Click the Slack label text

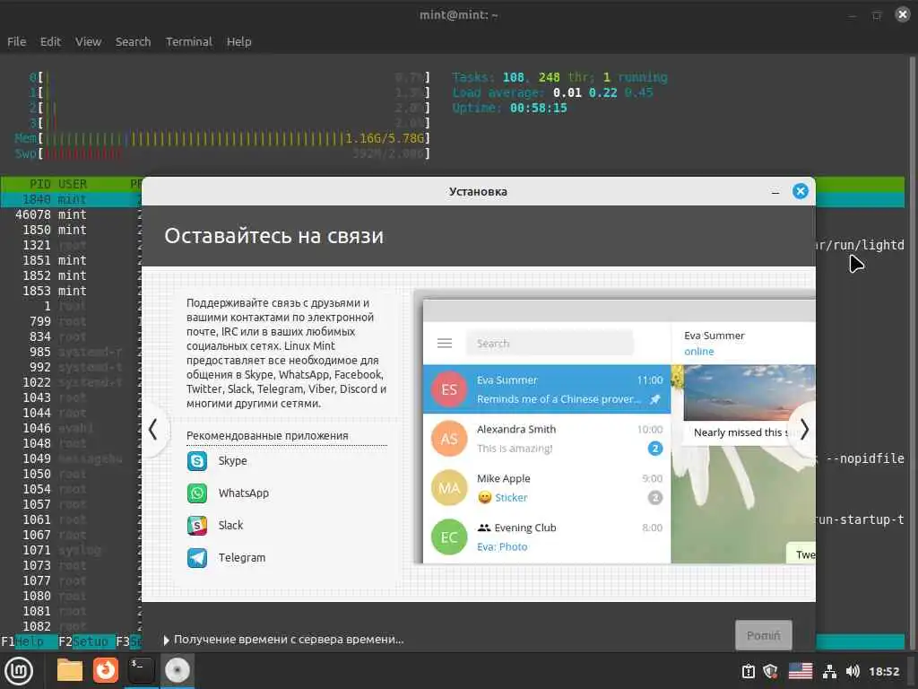[230, 526]
